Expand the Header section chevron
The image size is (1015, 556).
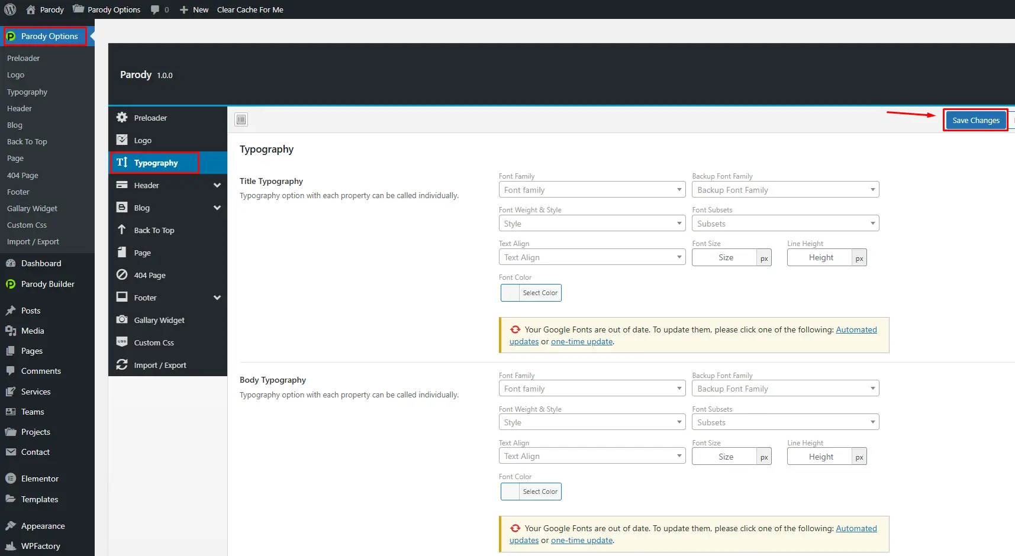tap(217, 185)
